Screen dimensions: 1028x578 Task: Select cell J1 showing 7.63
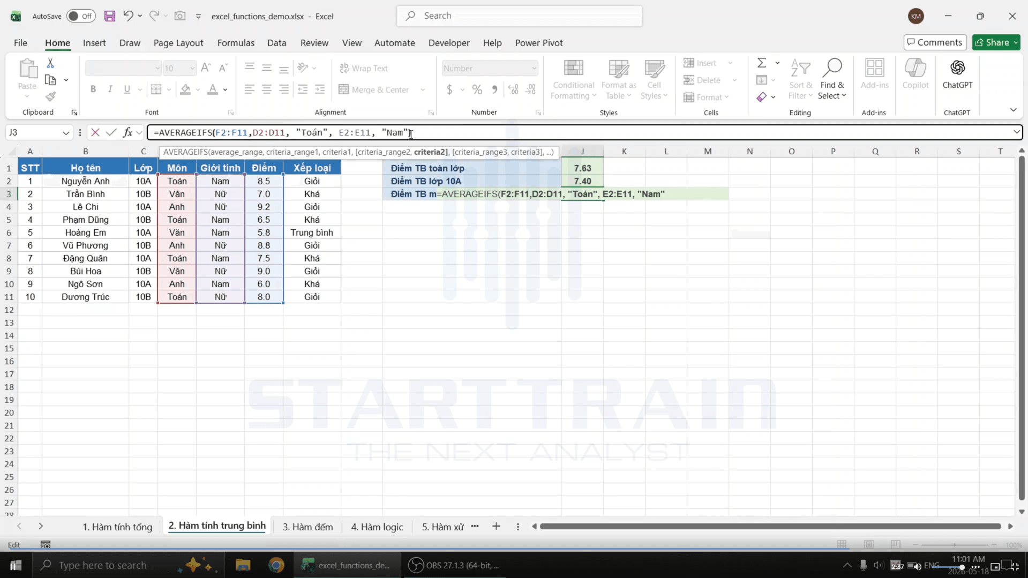coord(582,168)
